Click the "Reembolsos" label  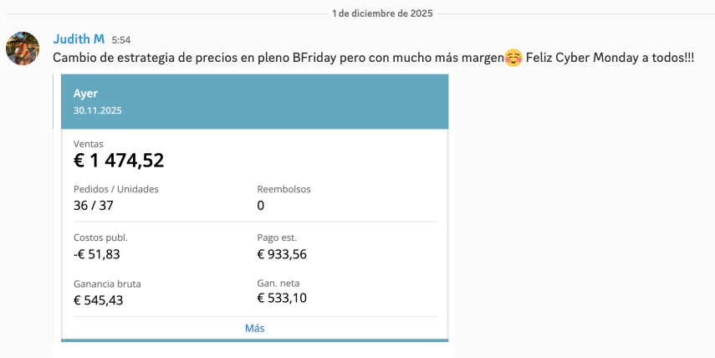[283, 189]
